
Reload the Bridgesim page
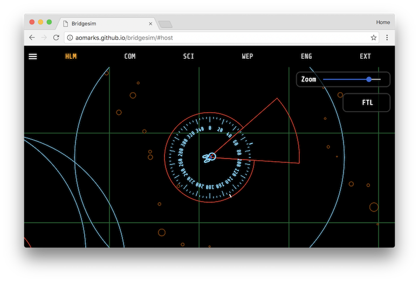tap(56, 38)
